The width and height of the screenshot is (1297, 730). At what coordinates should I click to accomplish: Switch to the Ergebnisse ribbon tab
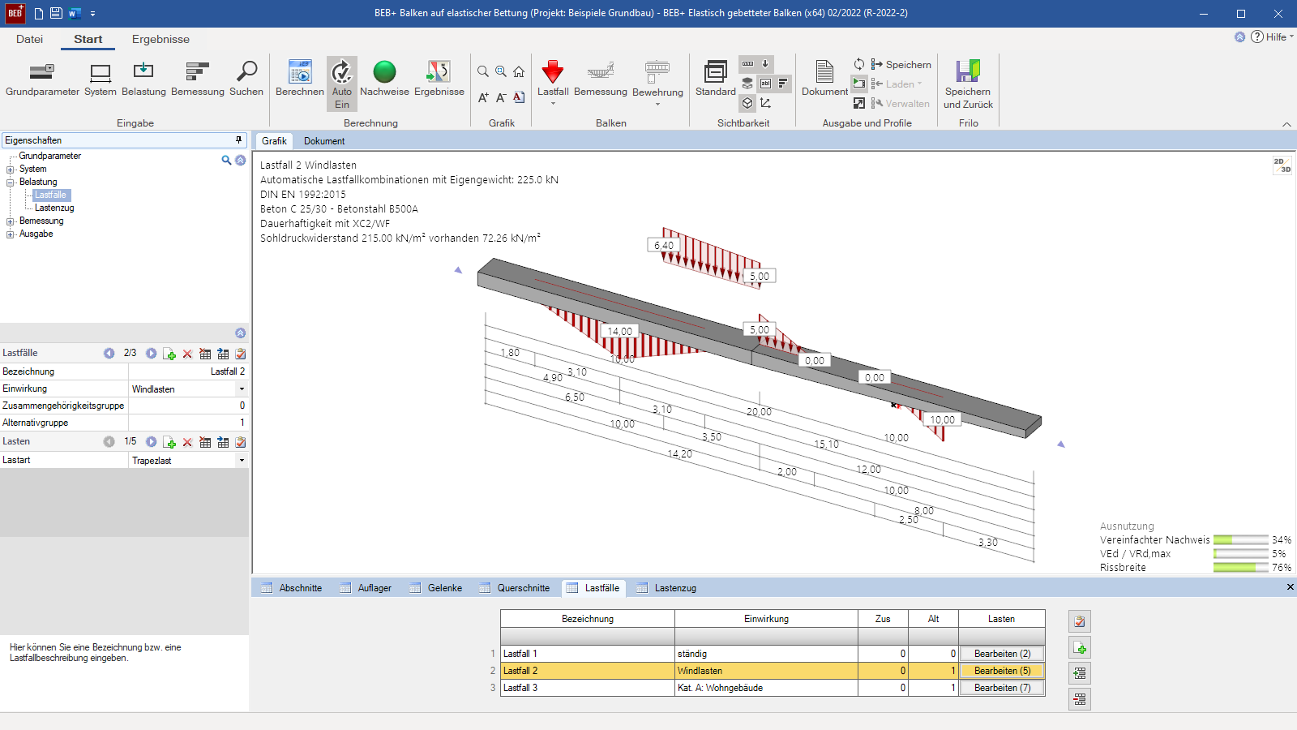point(161,39)
